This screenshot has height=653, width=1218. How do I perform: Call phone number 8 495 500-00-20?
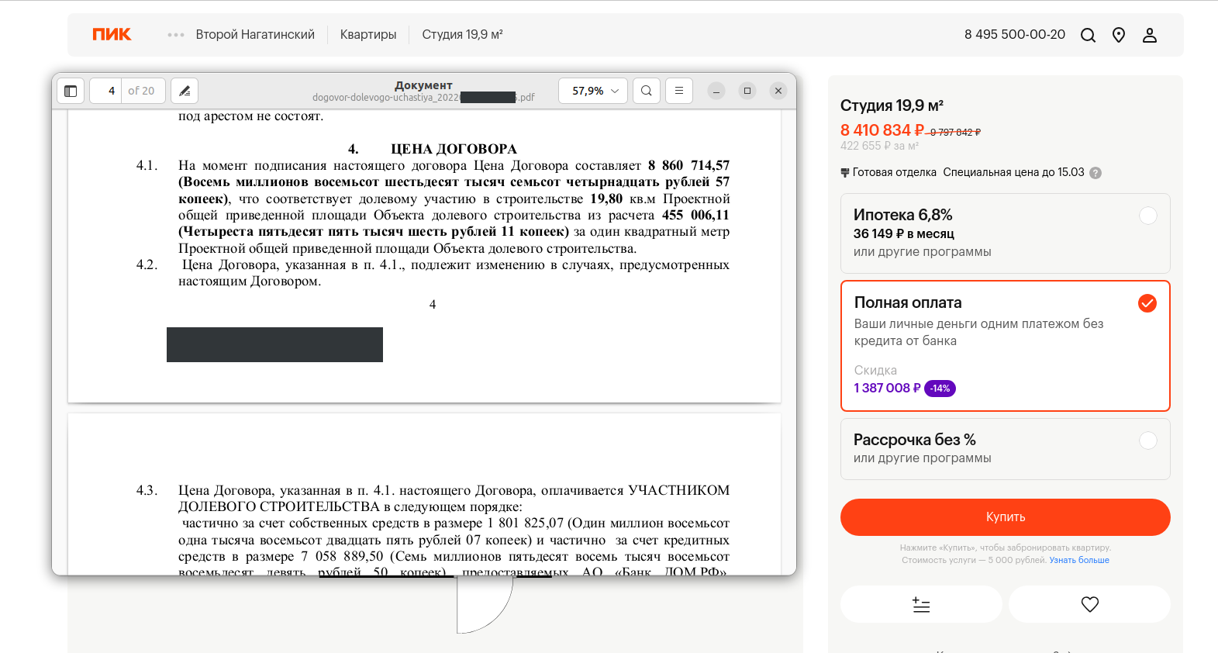pos(1015,35)
